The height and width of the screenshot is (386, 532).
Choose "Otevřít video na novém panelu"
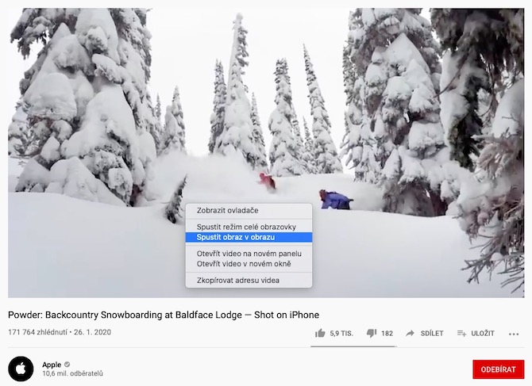click(249, 254)
